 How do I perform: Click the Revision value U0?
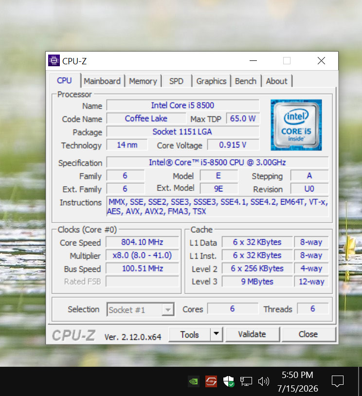pos(309,189)
